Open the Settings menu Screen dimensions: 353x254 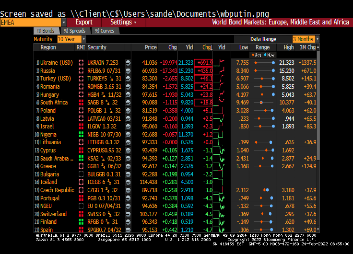coord(123,23)
